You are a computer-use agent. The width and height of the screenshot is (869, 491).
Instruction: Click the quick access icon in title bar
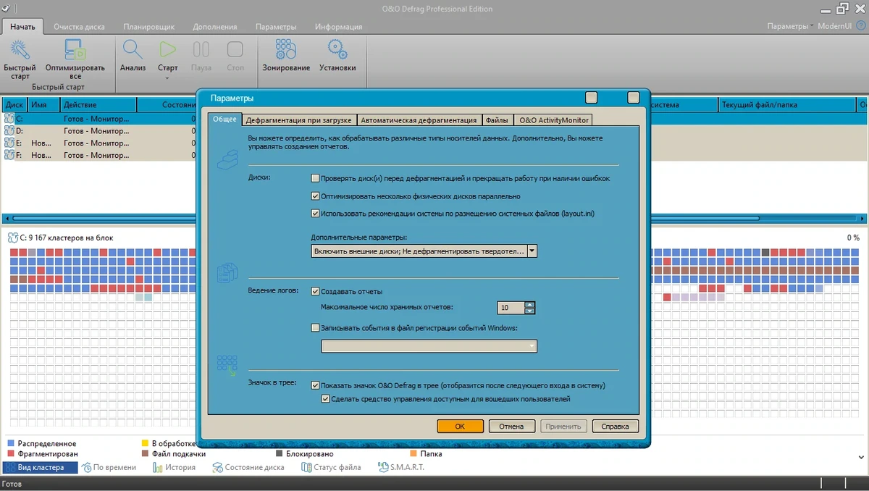pos(7,9)
